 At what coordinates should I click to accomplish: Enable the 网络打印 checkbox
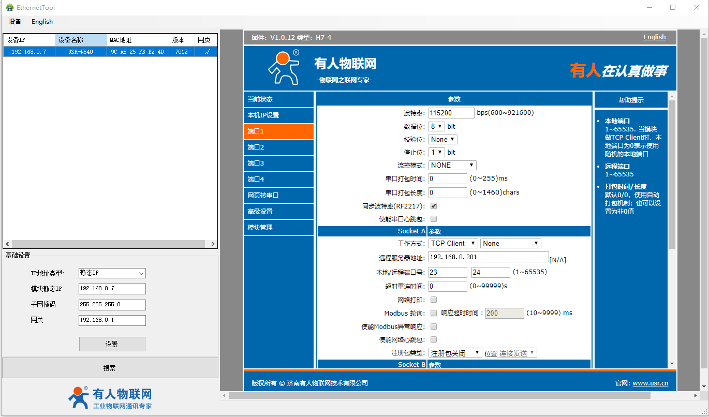tap(434, 300)
